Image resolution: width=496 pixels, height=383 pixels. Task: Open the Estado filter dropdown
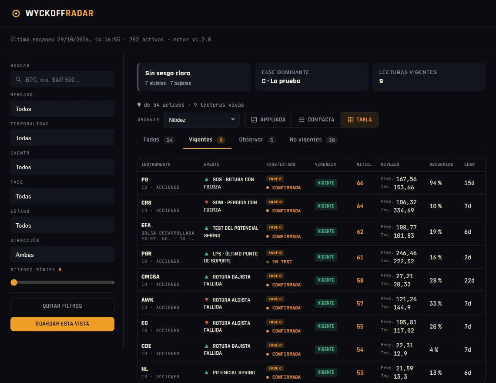click(x=62, y=225)
